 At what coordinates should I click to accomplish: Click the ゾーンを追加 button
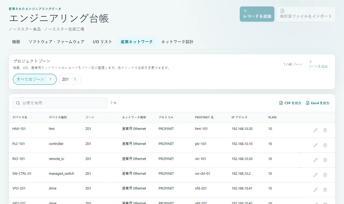[318, 64]
